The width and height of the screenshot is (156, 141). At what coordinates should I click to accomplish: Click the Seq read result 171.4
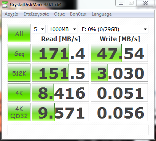(x=60, y=53)
